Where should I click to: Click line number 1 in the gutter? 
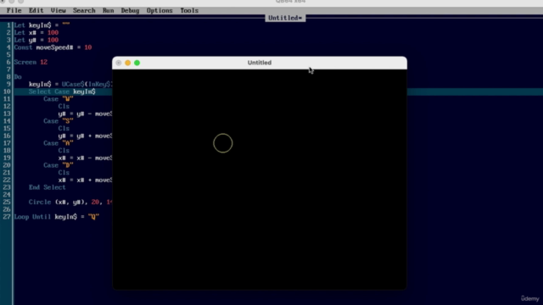pyautogui.click(x=8, y=25)
